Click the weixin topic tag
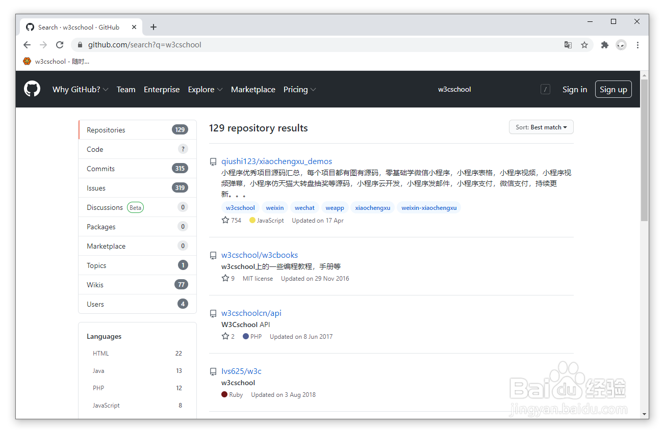This screenshot has height=432, width=664. tap(275, 208)
